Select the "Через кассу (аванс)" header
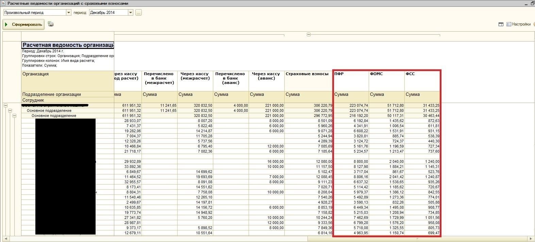Viewport: 535px width, 242px height. [267, 81]
